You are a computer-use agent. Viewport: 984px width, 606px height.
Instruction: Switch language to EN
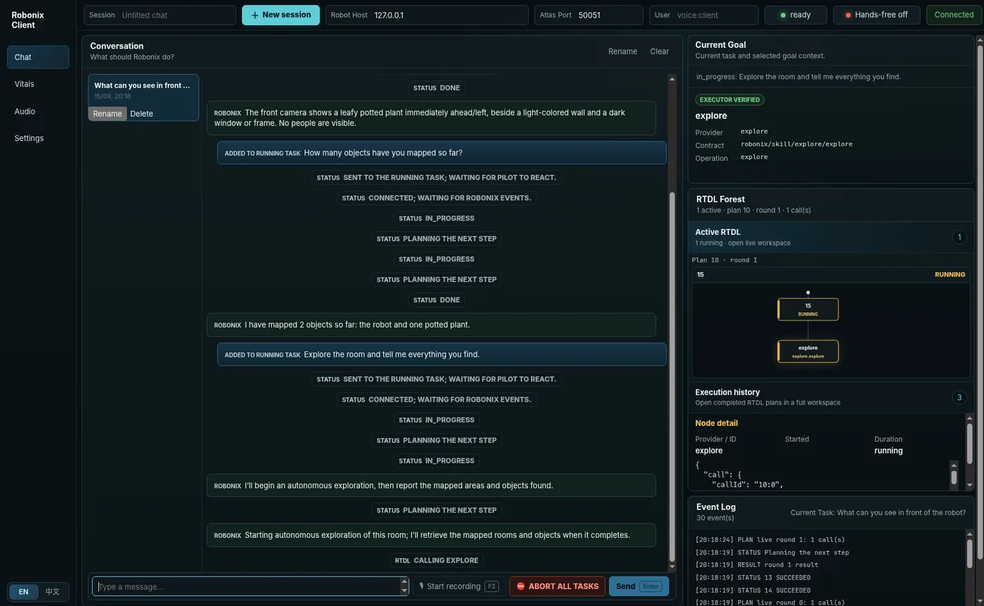click(x=24, y=592)
